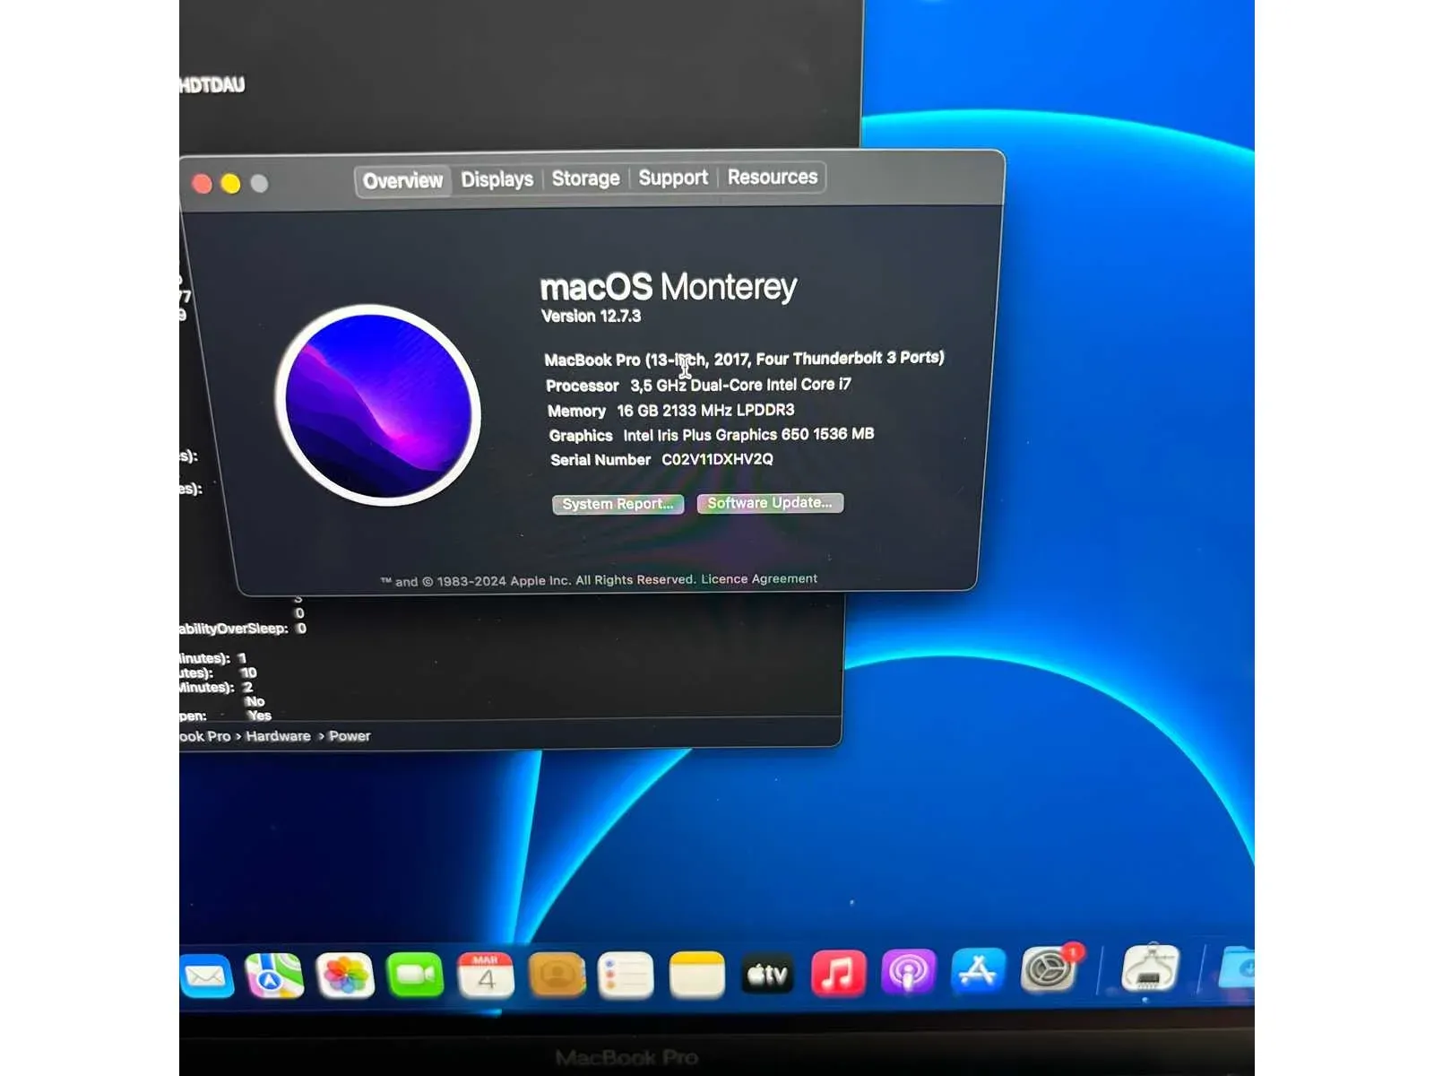Open the Contacts app in the Dock
This screenshot has height=1076, width=1434.
[557, 975]
